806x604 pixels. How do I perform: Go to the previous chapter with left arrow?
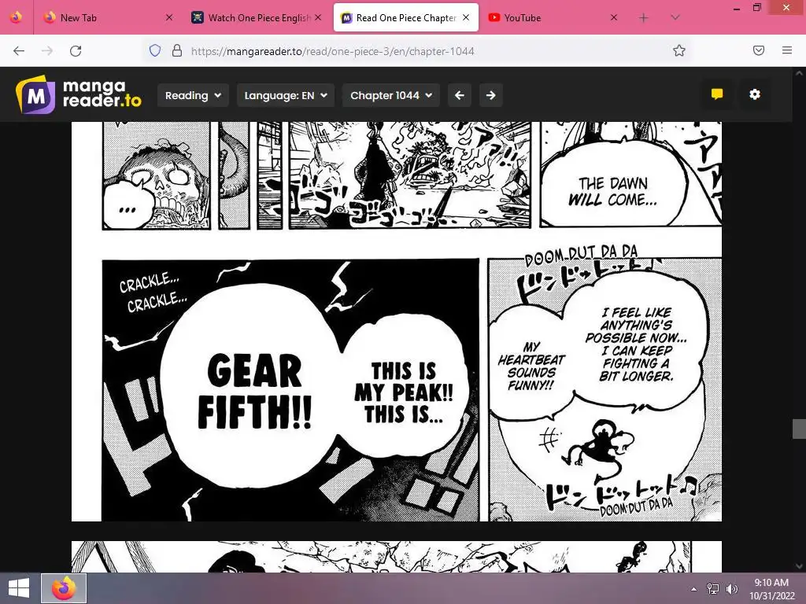(x=460, y=95)
